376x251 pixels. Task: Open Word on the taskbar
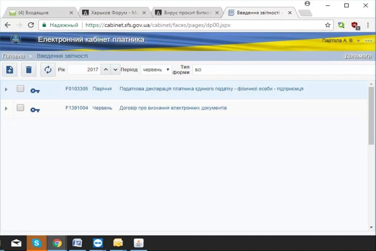pos(77,243)
